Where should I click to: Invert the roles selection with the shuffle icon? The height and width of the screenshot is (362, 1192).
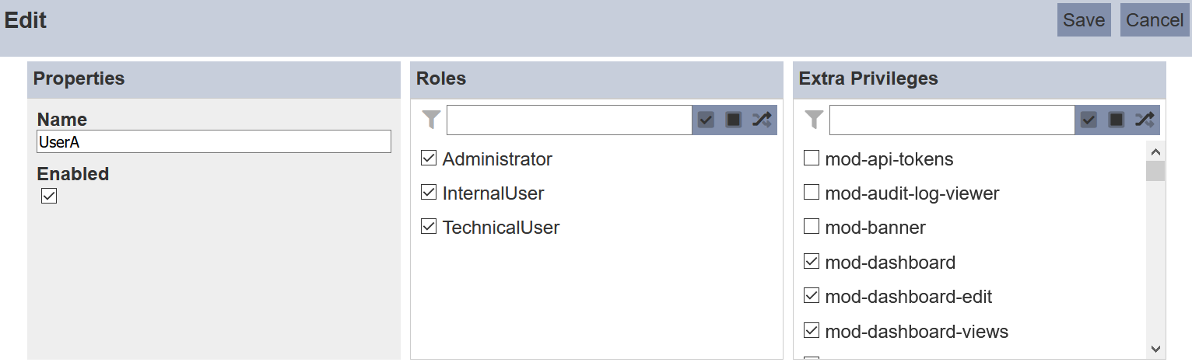[762, 120]
